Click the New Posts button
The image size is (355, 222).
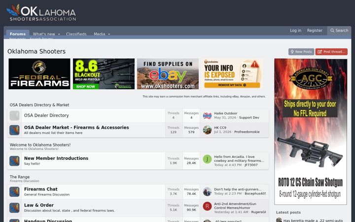coord(301,52)
